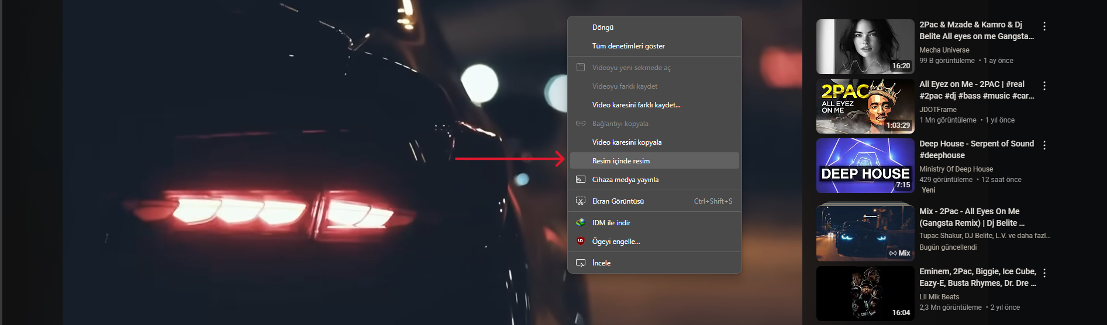The image size is (1107, 325).
Task: Open 16:20 woman portrait thumbnail
Action: (865, 47)
